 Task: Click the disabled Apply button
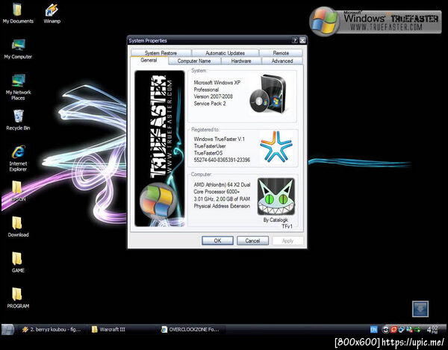(287, 240)
